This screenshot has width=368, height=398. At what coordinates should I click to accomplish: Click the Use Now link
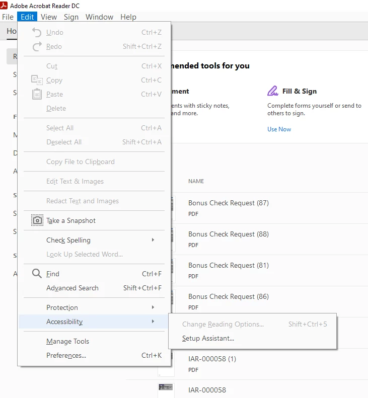pyautogui.click(x=279, y=129)
